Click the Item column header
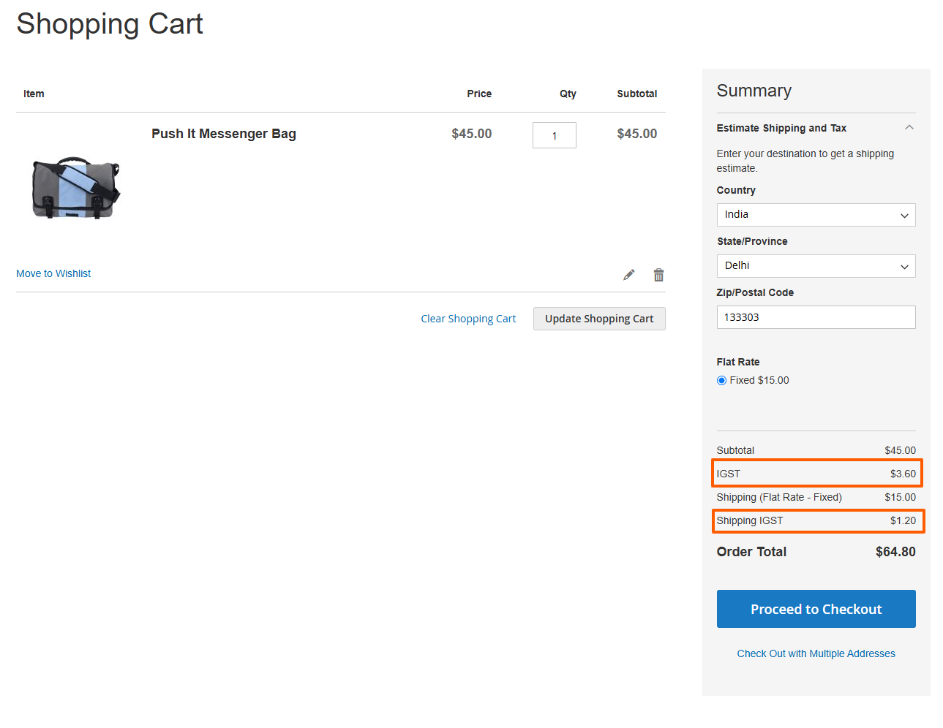 [34, 94]
